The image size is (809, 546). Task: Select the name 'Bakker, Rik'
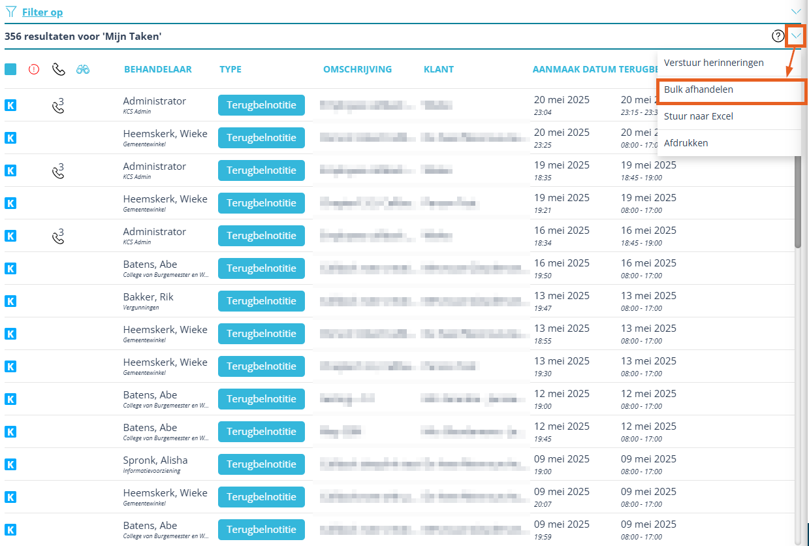pos(148,297)
